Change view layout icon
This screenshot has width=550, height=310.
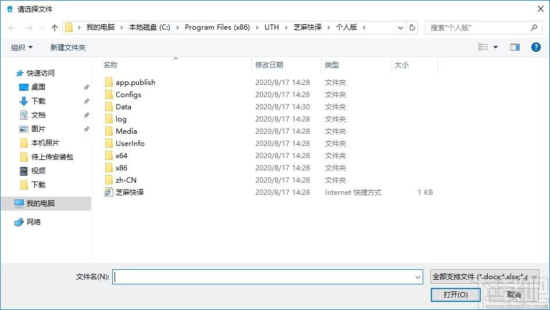[483, 47]
